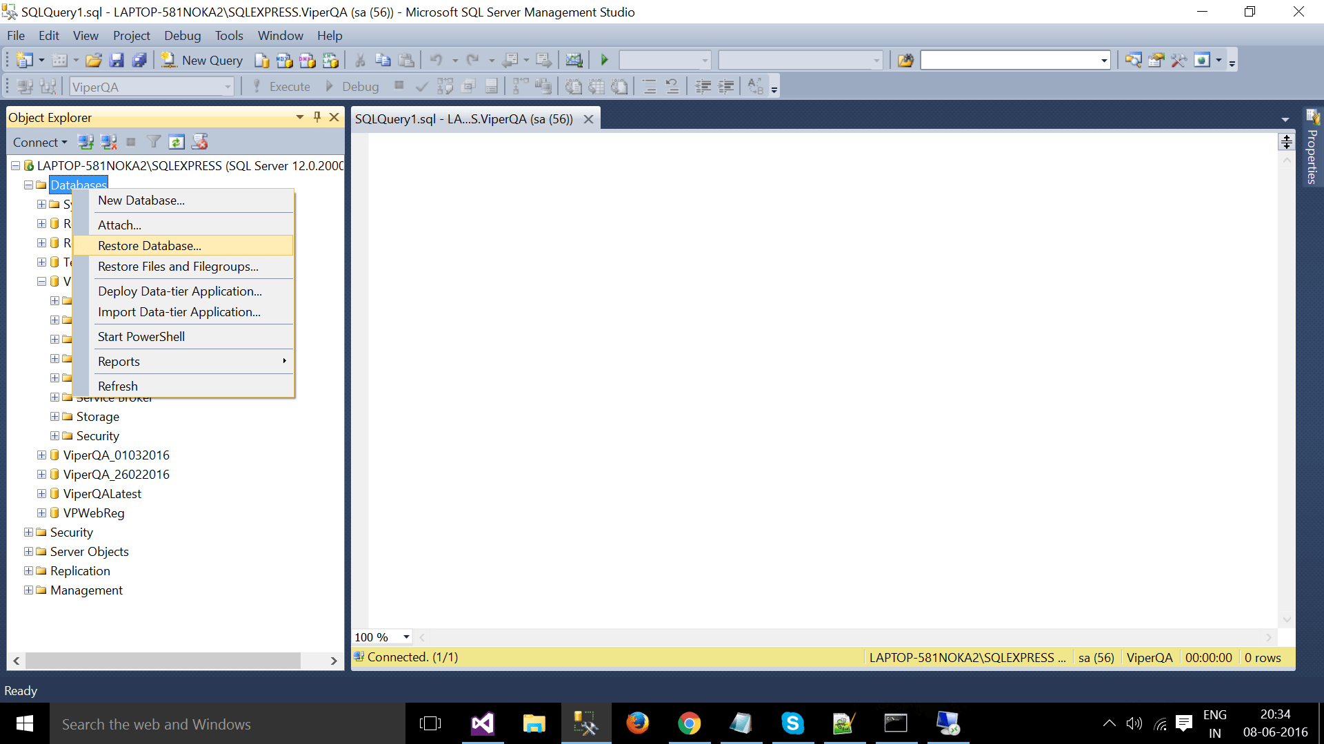Click the Open File folder icon
Viewport: 1324px width, 744px height.
coord(94,61)
